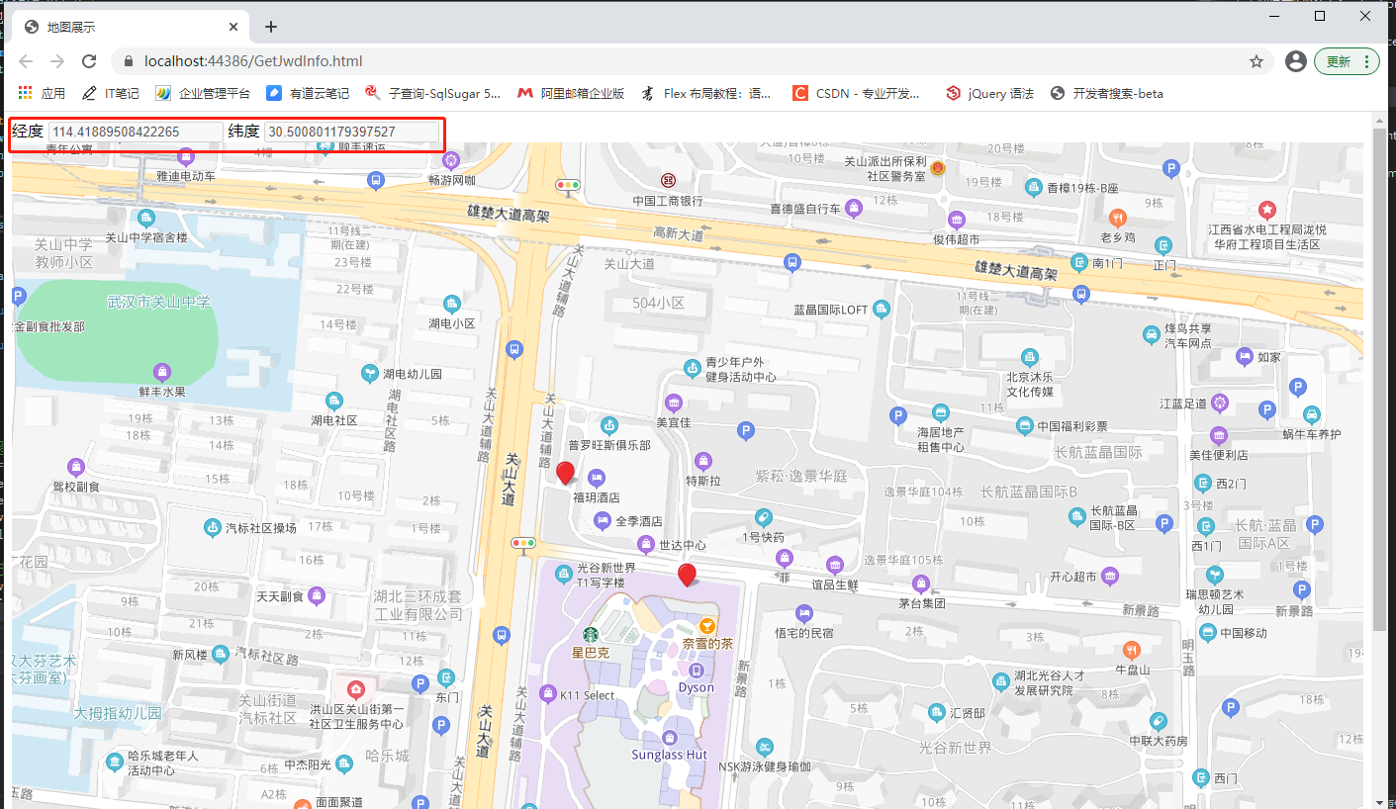Click the Dyson store icon

[x=697, y=671]
